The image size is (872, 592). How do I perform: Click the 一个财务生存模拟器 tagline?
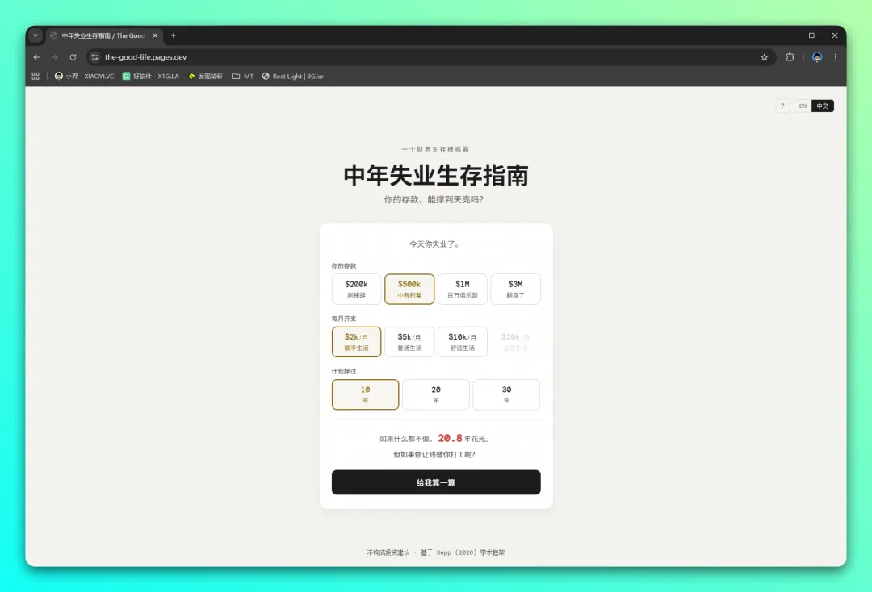(x=435, y=149)
